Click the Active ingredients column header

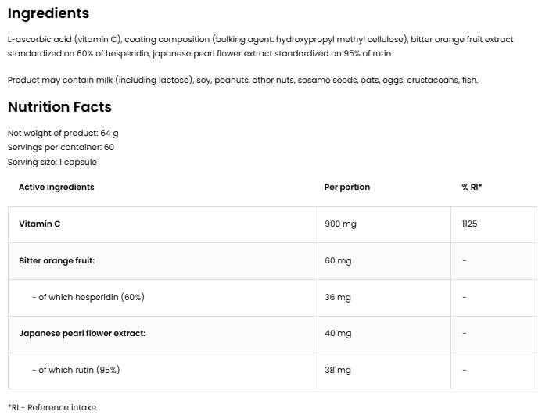56,187
